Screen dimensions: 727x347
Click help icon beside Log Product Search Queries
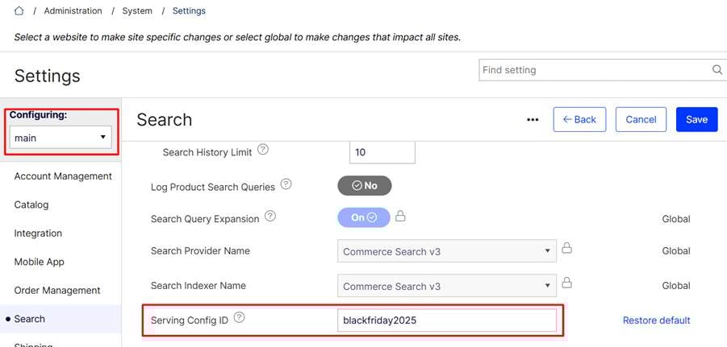click(286, 185)
